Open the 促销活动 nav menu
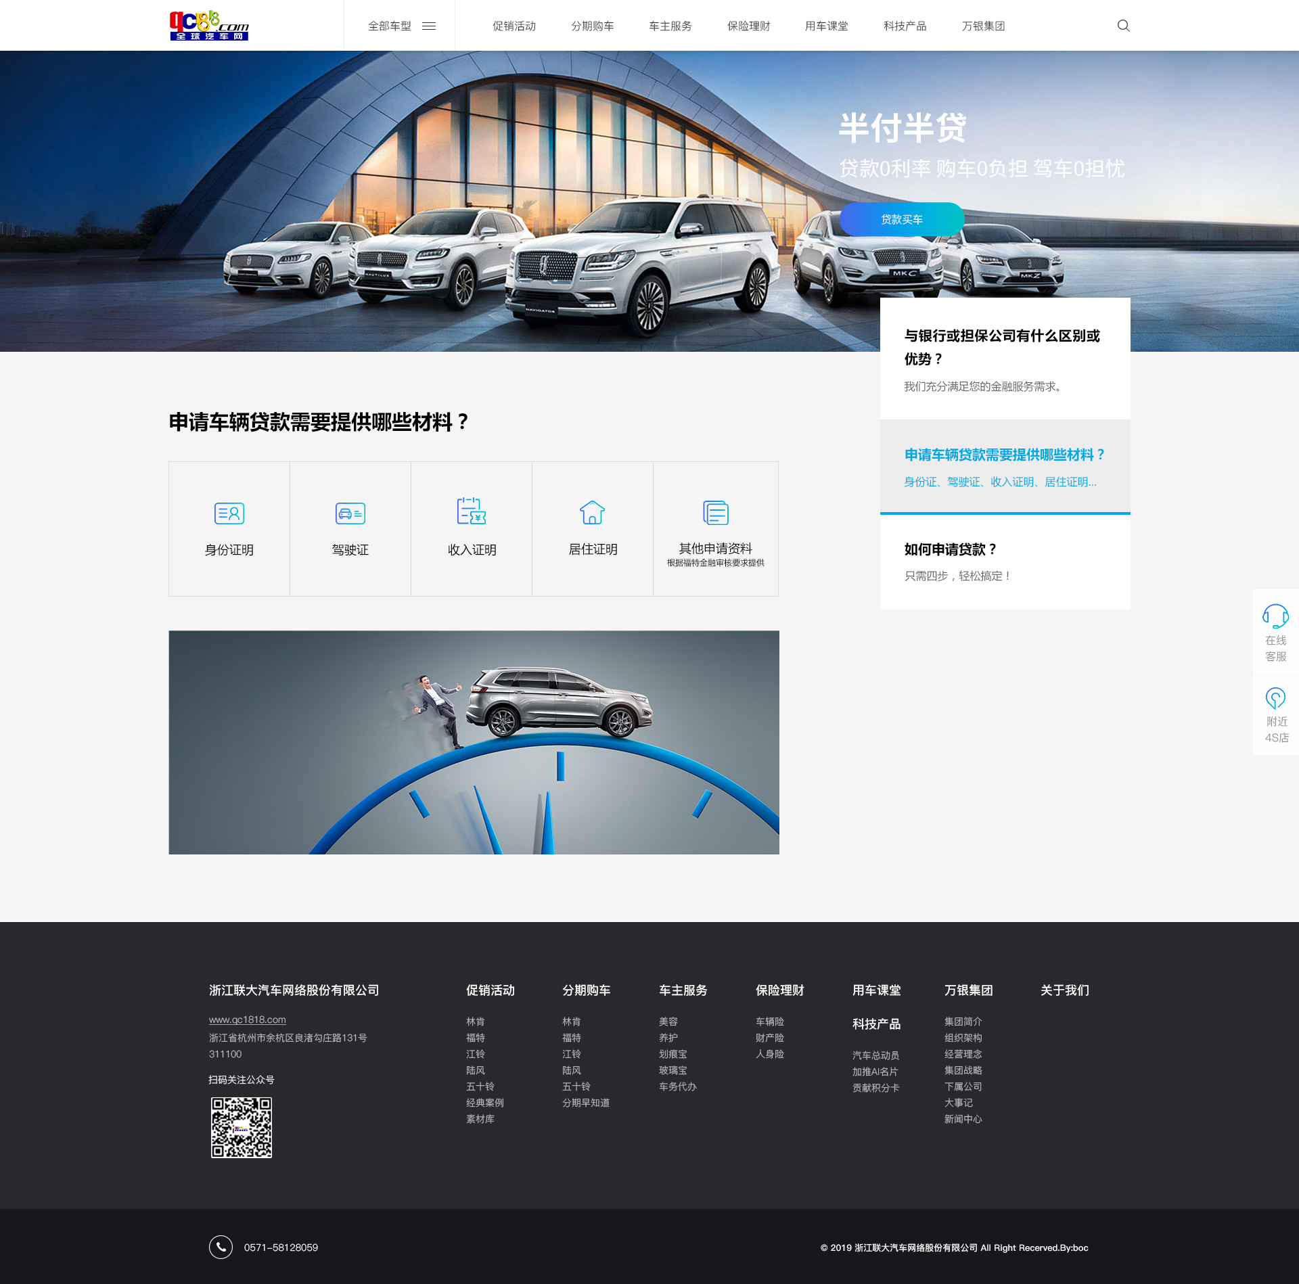The width and height of the screenshot is (1299, 1284). pos(514,26)
